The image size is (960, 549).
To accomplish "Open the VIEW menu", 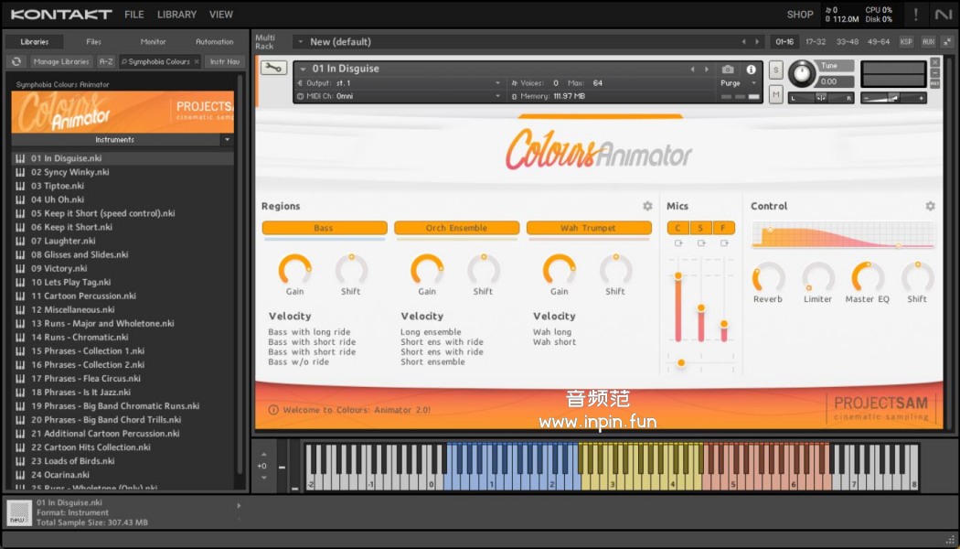I will tap(221, 14).
